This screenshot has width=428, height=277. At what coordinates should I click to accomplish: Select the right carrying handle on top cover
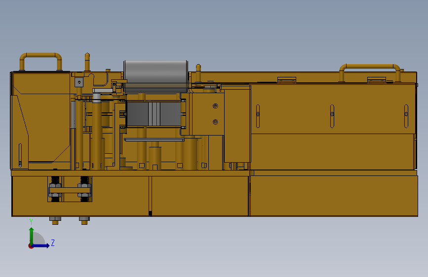[370, 72]
